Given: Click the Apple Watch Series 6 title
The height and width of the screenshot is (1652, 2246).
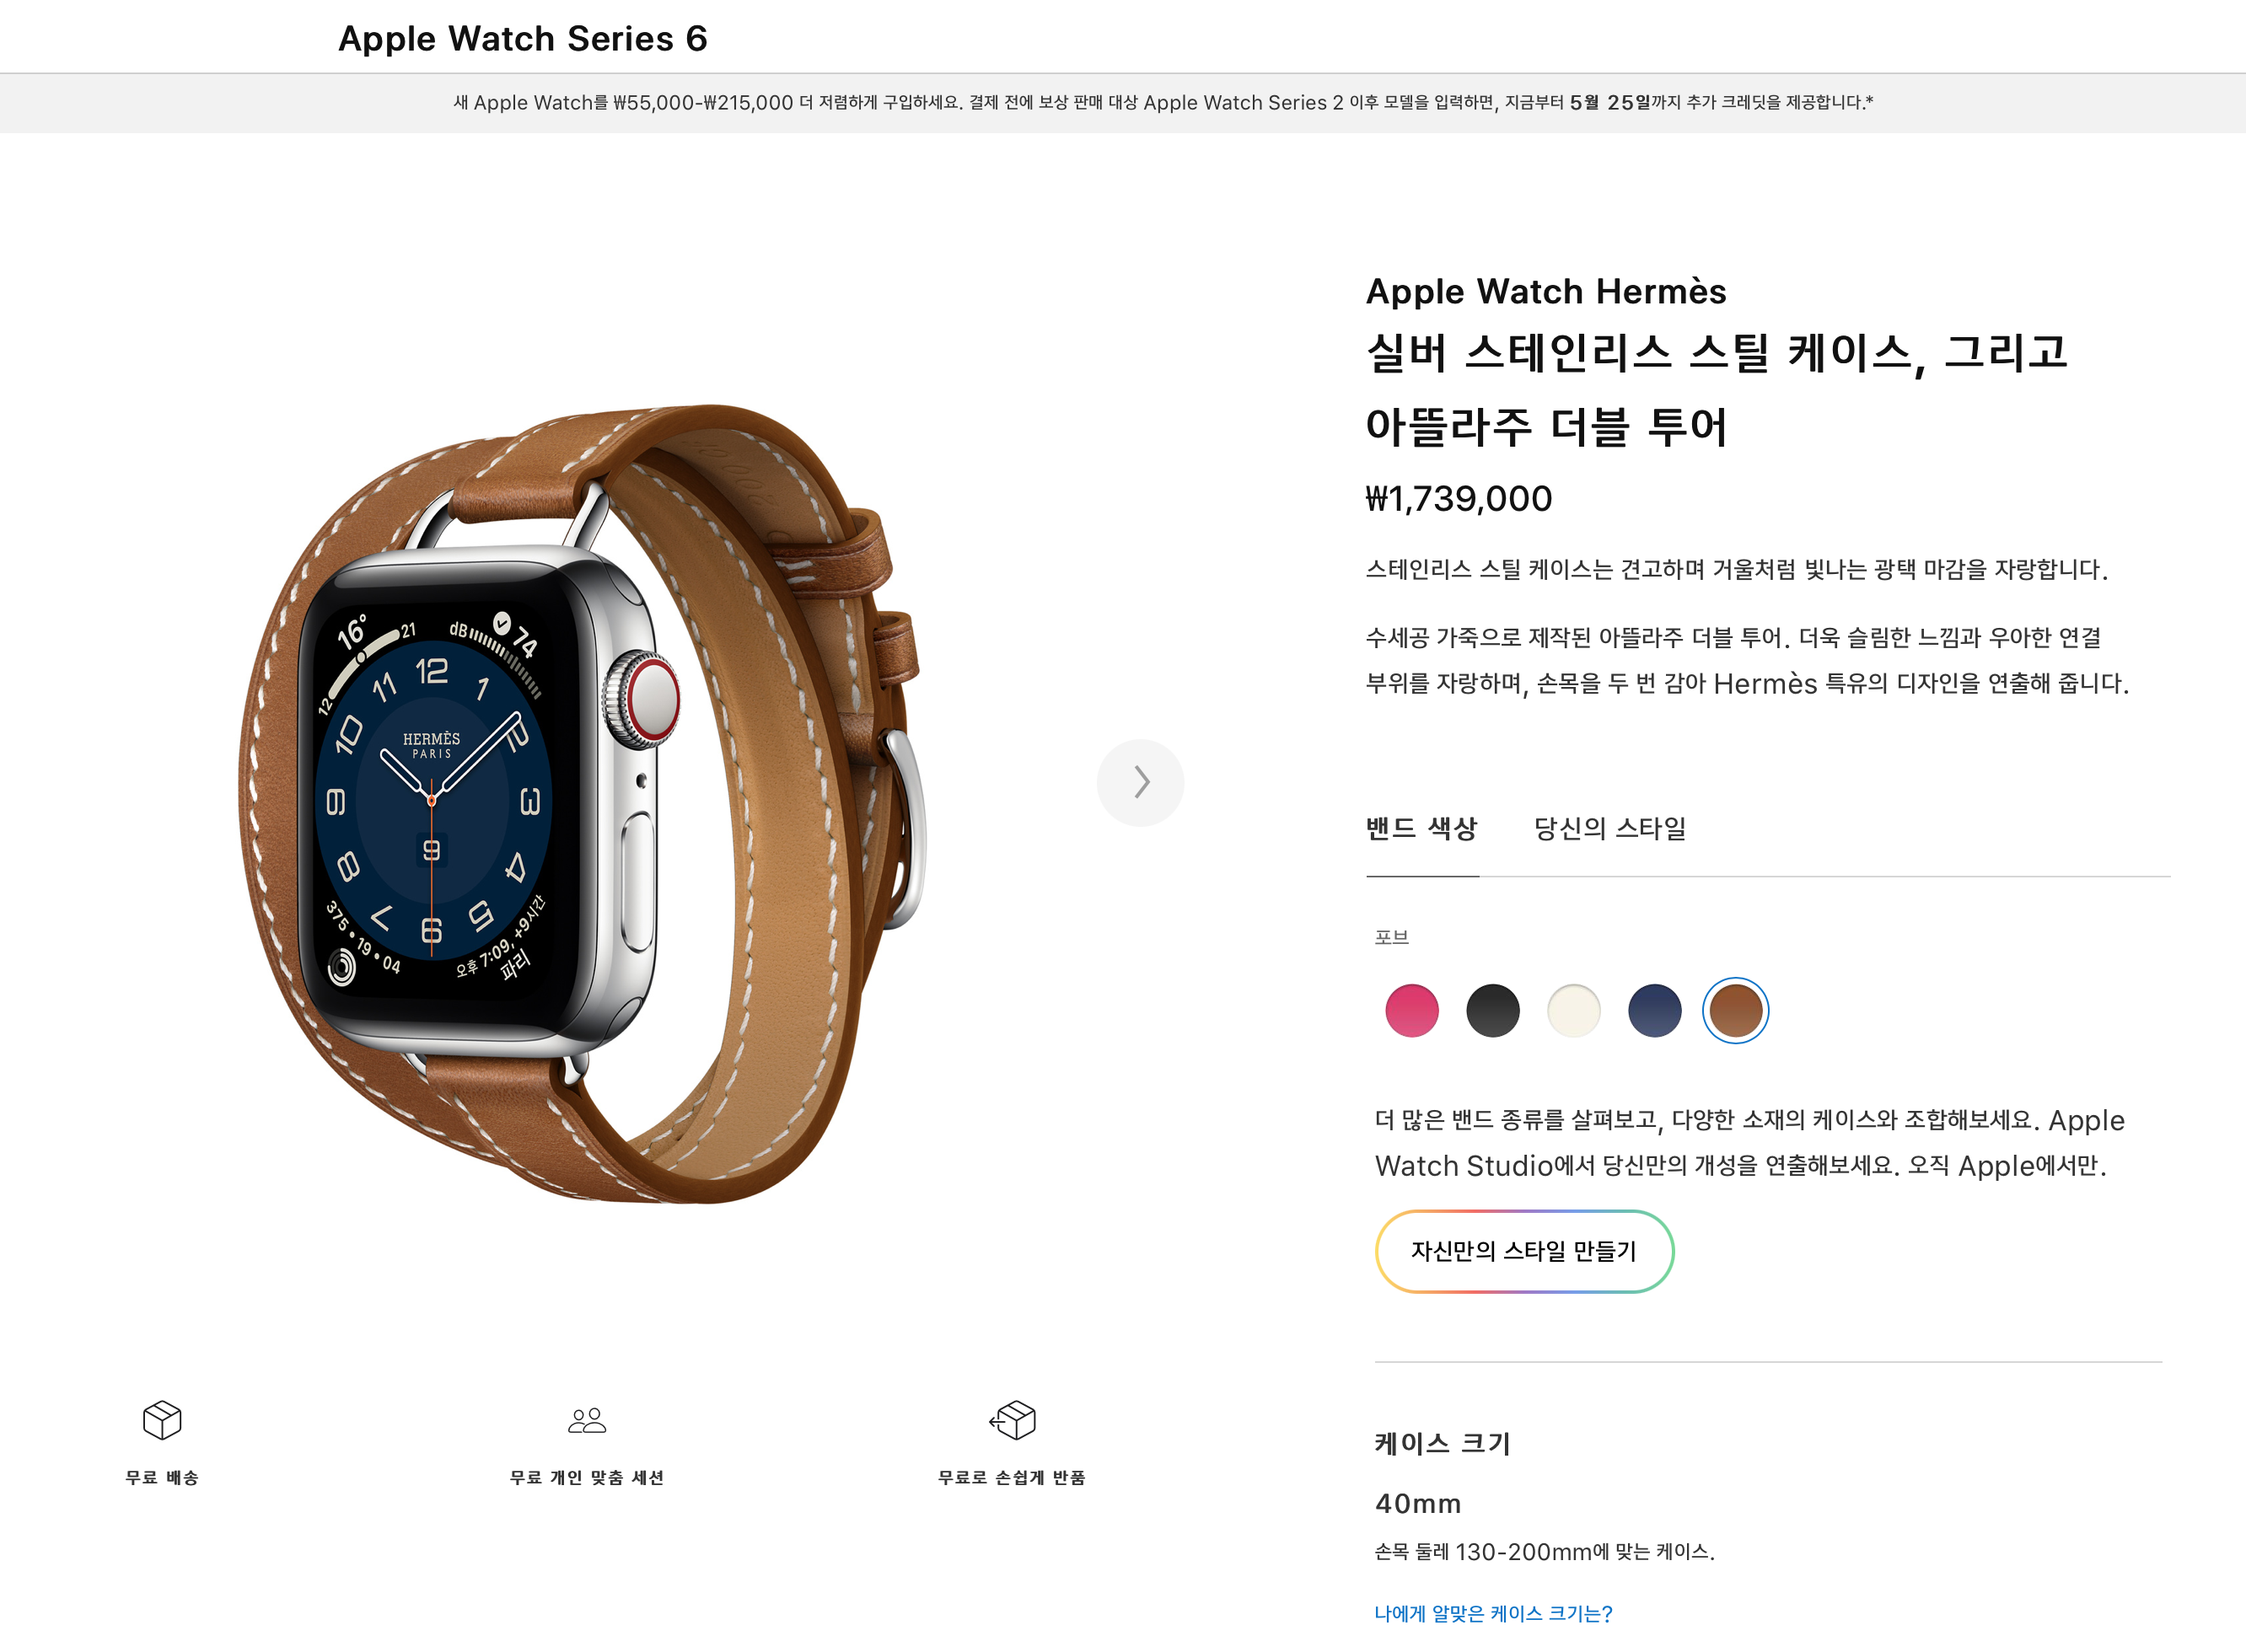Looking at the screenshot, I should coord(523,38).
